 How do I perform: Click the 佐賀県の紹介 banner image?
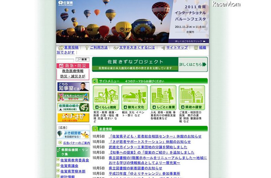pos(73,107)
